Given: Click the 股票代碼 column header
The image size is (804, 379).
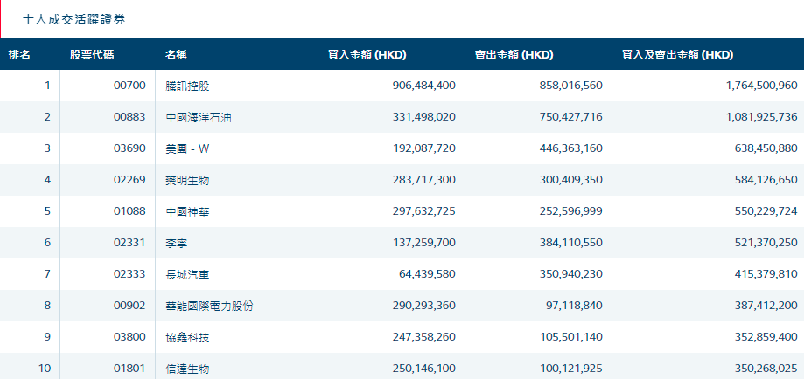Looking at the screenshot, I should click(x=92, y=55).
